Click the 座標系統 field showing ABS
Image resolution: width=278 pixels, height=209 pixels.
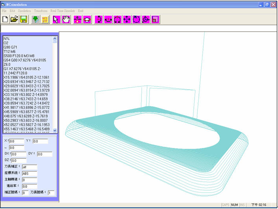point(29,173)
